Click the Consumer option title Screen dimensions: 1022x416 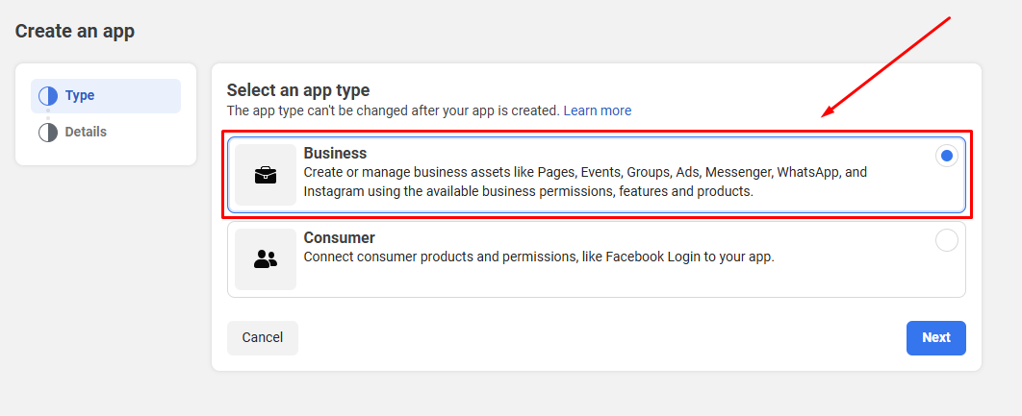tap(339, 237)
